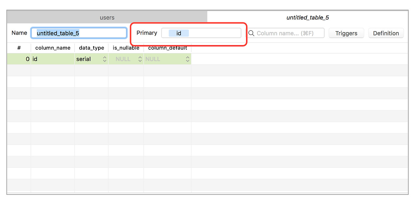Focus the table Name input field
The height and width of the screenshot is (205, 416).
pos(79,33)
